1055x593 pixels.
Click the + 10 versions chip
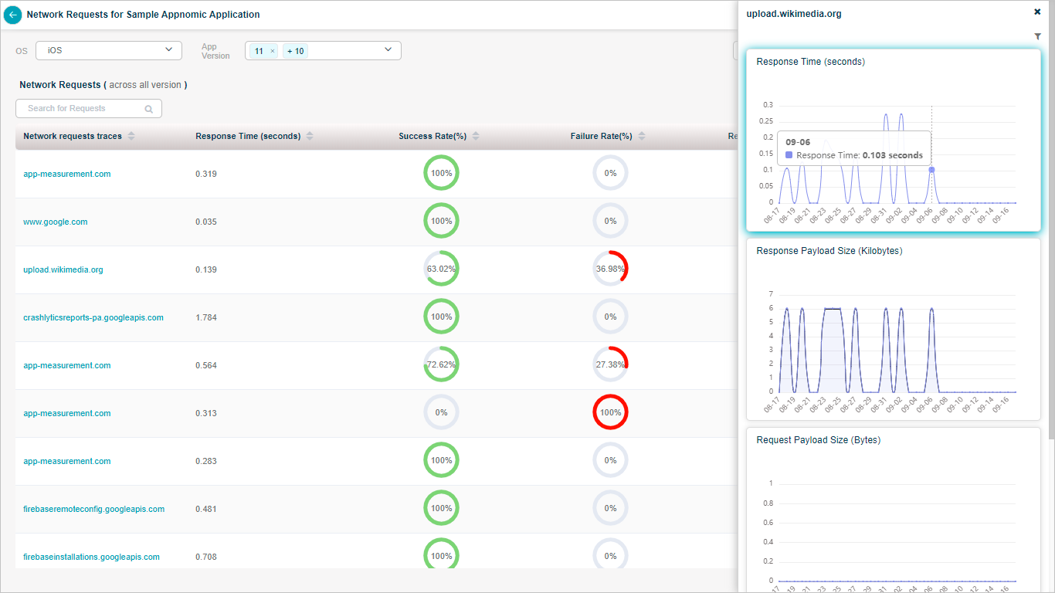295,51
